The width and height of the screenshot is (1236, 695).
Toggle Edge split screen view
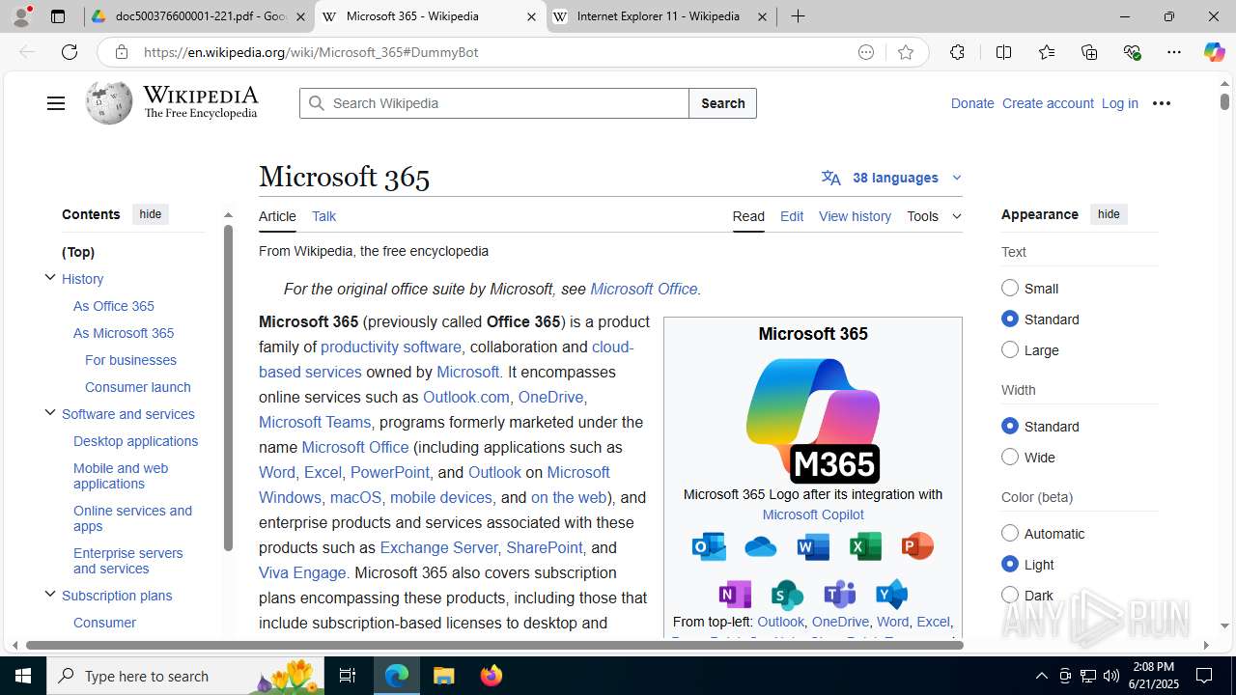point(1003,52)
